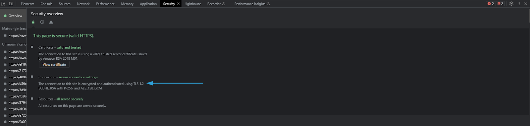
Task: Open the Network tab
Action: tap(83, 4)
